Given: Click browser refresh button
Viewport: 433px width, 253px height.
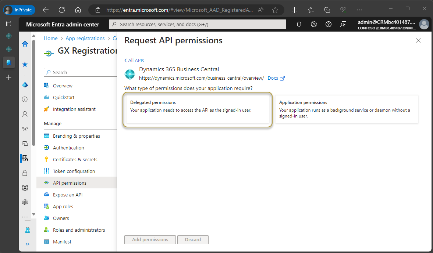Looking at the screenshot, I should pyautogui.click(x=62, y=10).
